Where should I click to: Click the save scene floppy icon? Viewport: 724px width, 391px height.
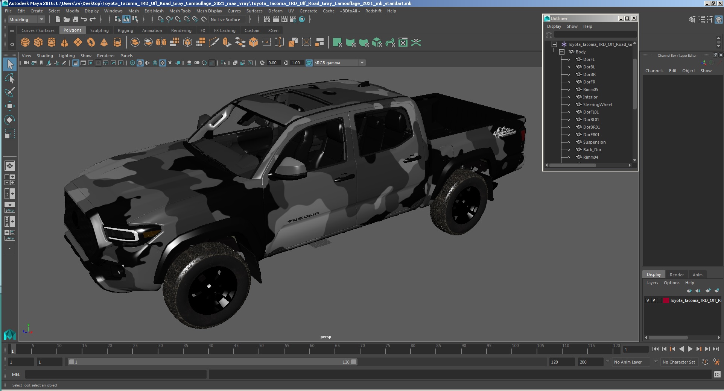pyautogui.click(x=75, y=20)
